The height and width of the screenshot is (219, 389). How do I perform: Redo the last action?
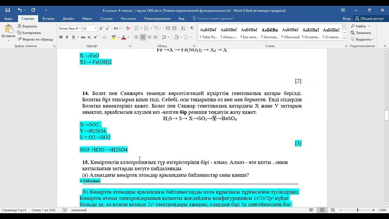(33, 10)
